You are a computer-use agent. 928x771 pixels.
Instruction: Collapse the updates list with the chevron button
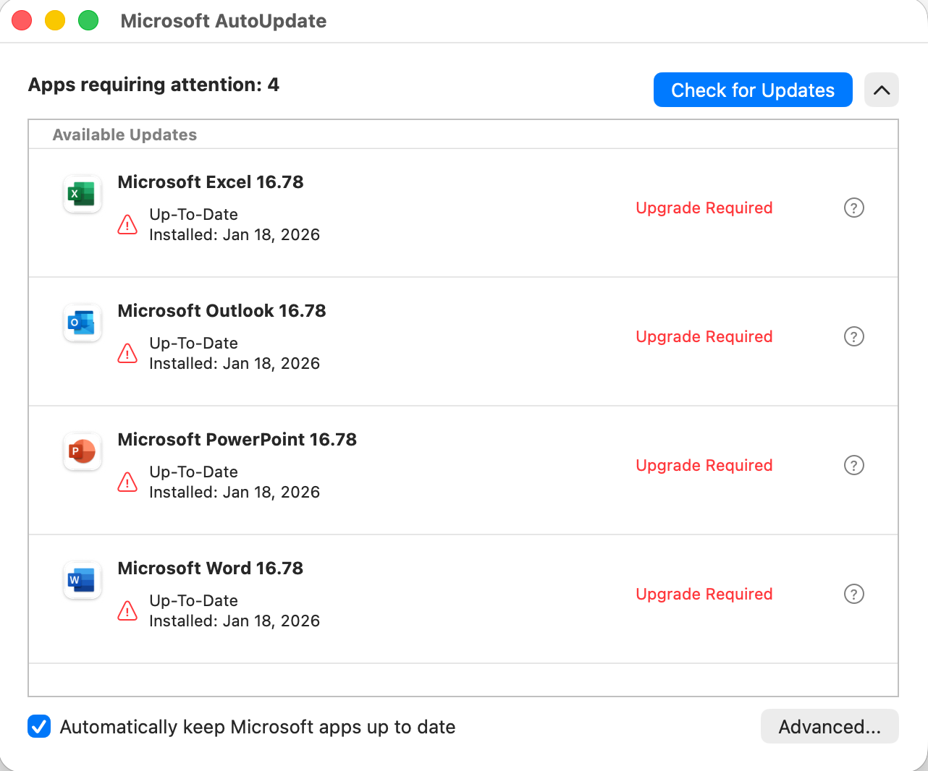tap(881, 90)
